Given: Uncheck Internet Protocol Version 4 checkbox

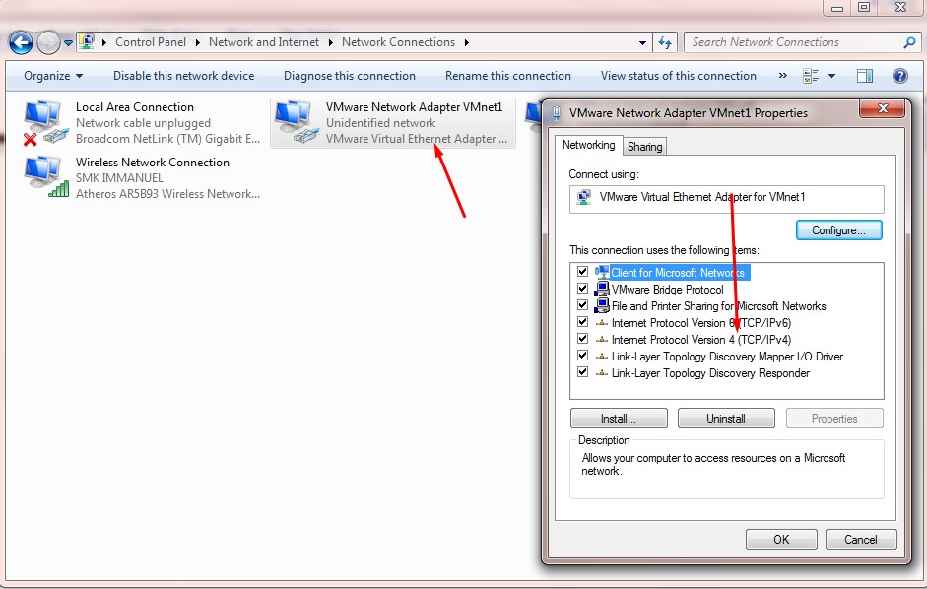Looking at the screenshot, I should click(x=582, y=338).
